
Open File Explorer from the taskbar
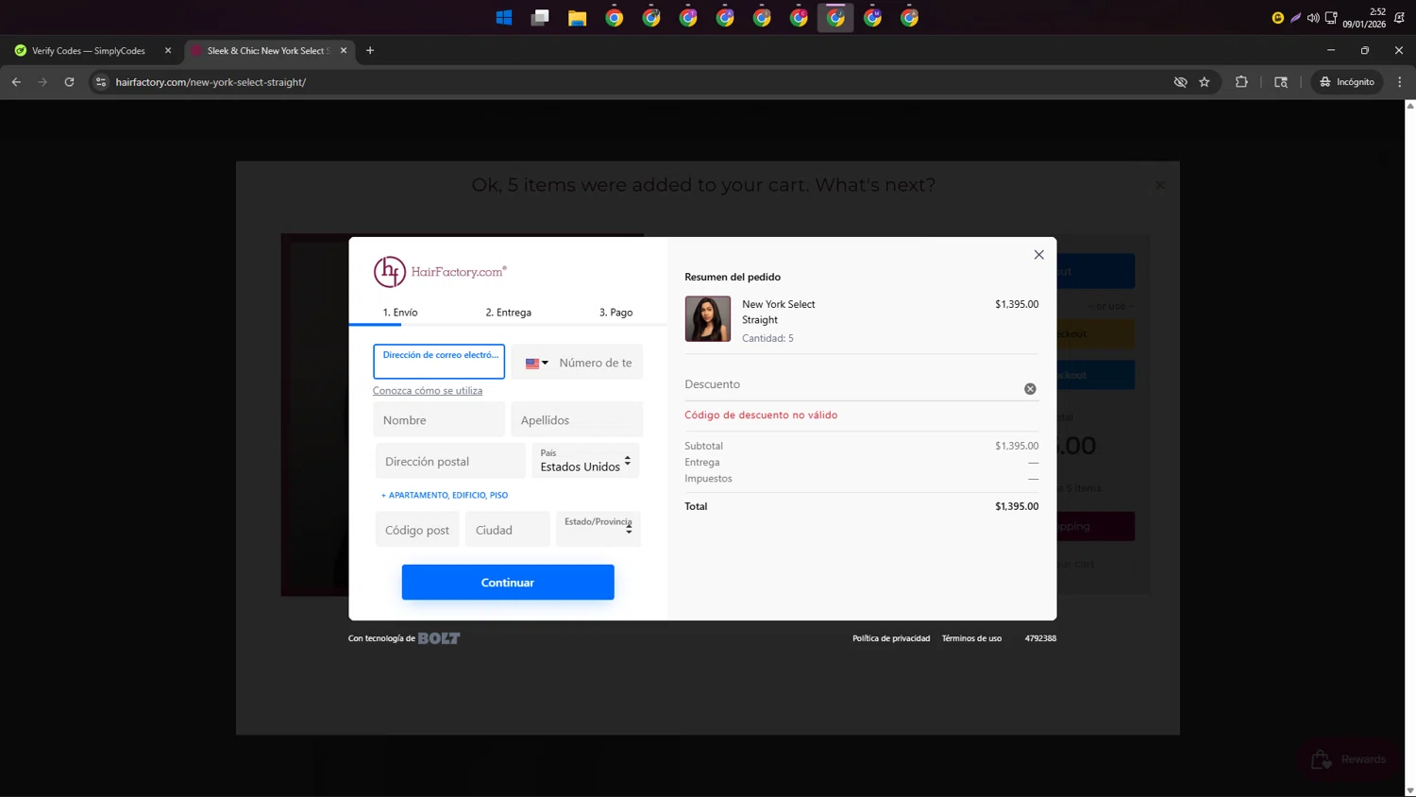click(577, 17)
